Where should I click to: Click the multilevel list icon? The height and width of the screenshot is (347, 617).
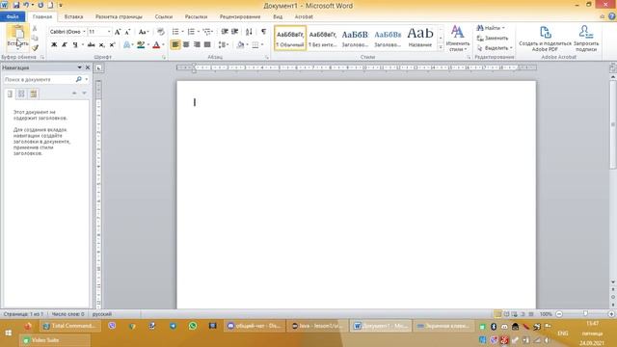[206, 32]
